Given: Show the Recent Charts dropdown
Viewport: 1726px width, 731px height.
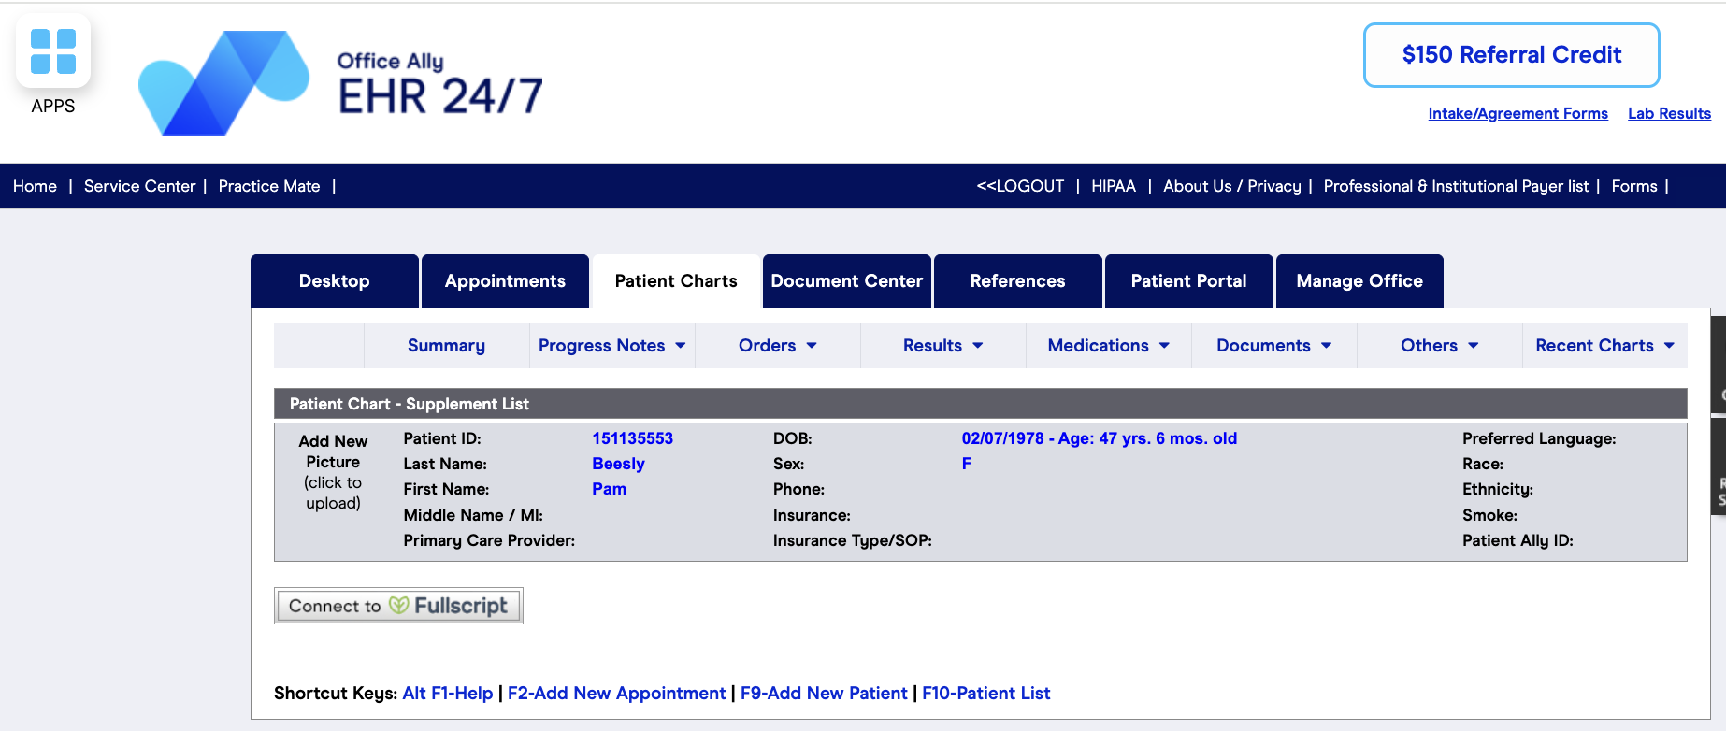Looking at the screenshot, I should pyautogui.click(x=1604, y=346).
